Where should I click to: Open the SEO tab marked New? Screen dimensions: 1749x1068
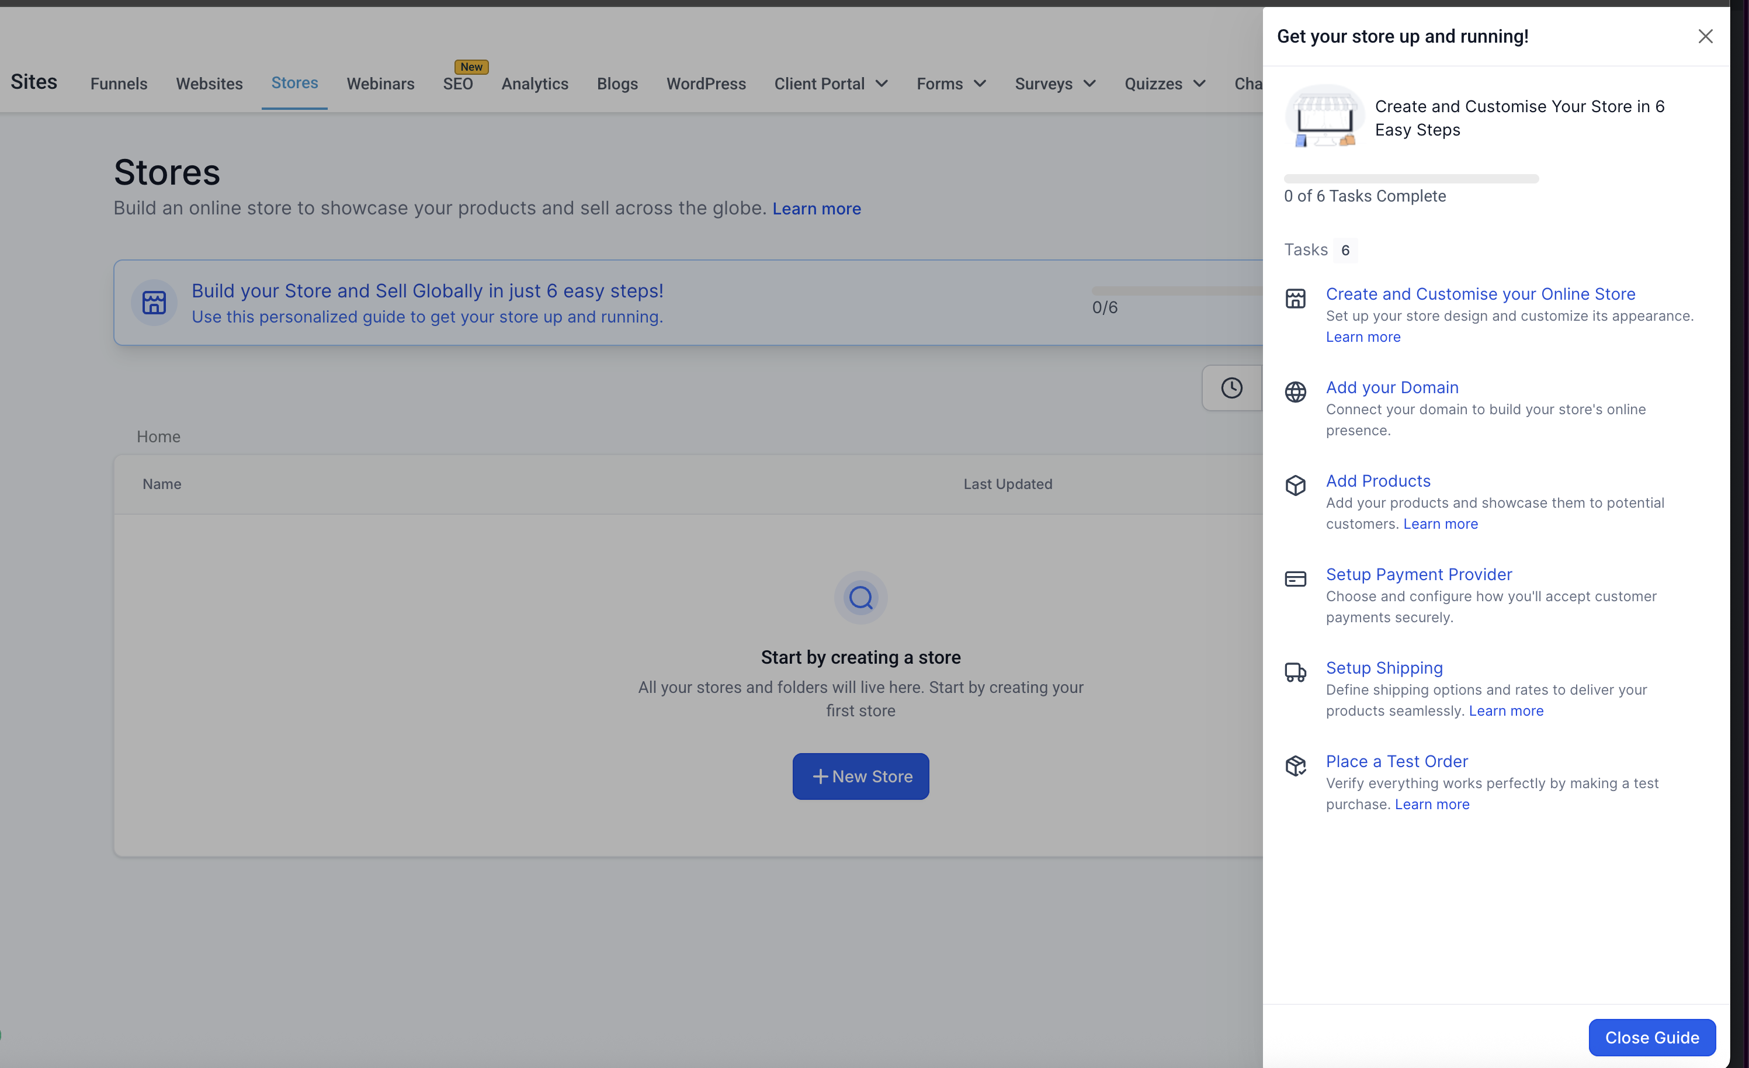point(458,84)
